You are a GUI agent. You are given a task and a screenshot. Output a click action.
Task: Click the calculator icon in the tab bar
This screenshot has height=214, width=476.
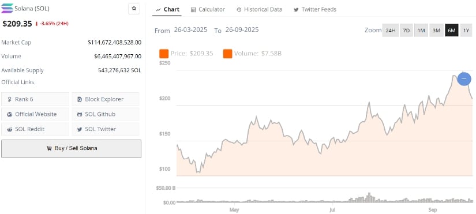coord(193,10)
